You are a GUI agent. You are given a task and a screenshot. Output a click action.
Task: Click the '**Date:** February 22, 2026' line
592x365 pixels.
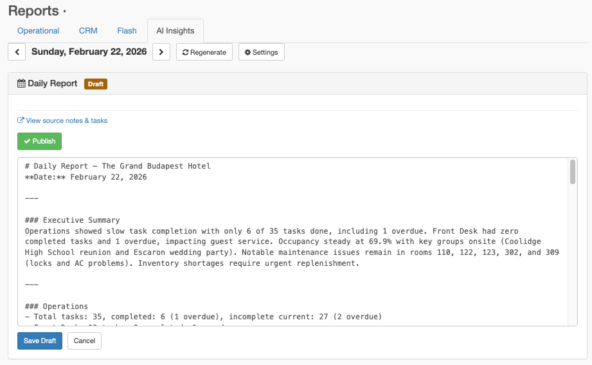pos(85,177)
